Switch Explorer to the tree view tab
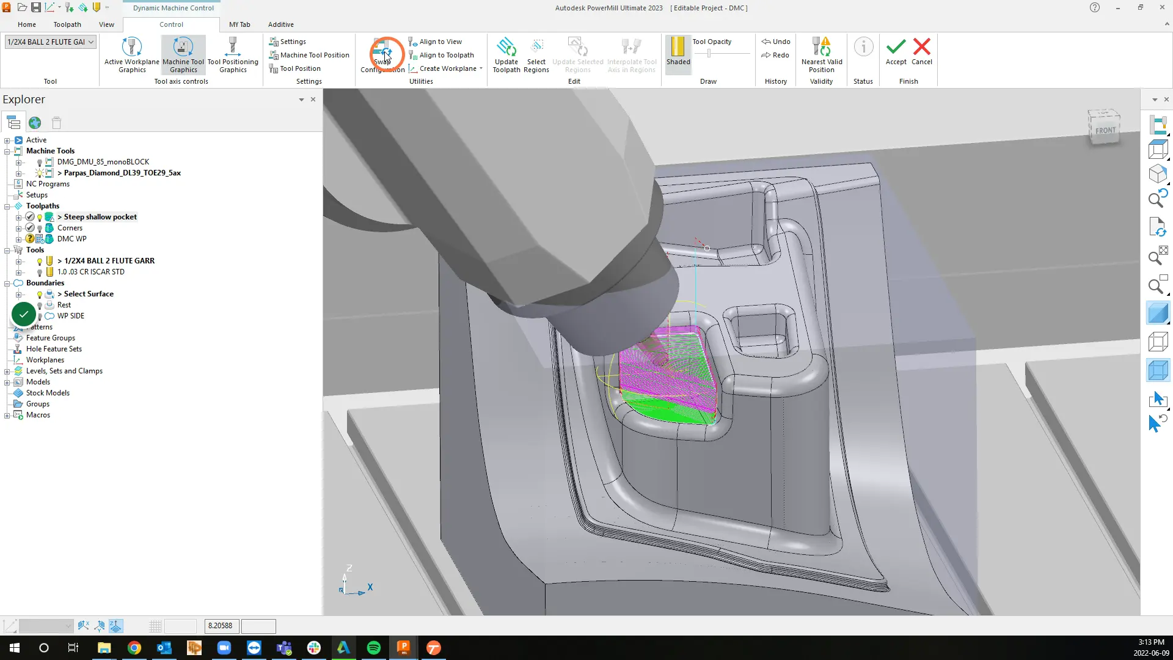This screenshot has width=1173, height=660. pyautogui.click(x=13, y=123)
